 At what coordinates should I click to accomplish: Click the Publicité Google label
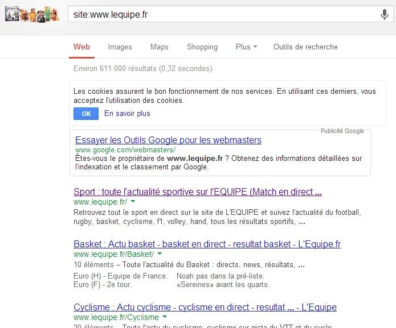point(342,131)
